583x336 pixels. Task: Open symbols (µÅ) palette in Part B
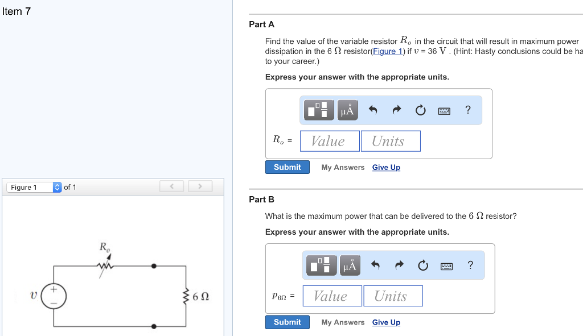(x=349, y=265)
